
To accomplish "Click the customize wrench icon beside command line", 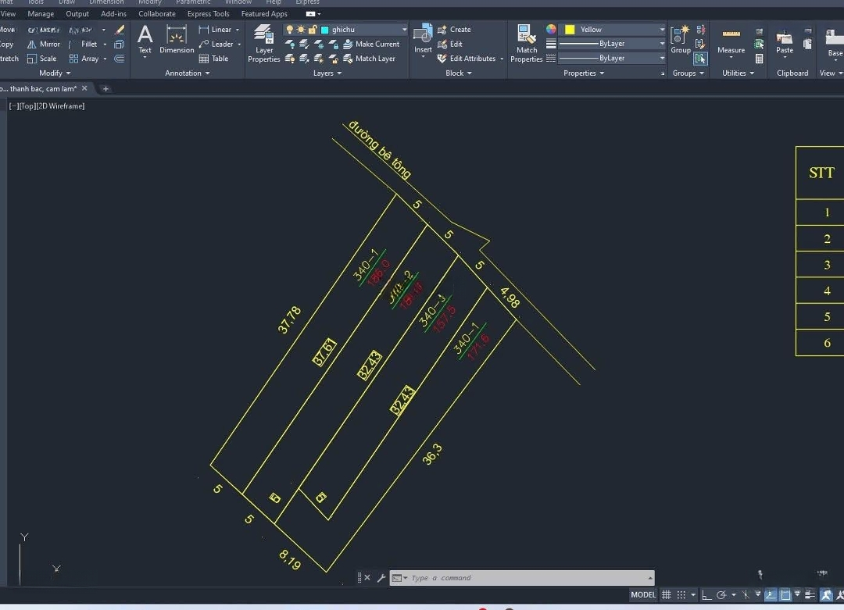I will (381, 578).
